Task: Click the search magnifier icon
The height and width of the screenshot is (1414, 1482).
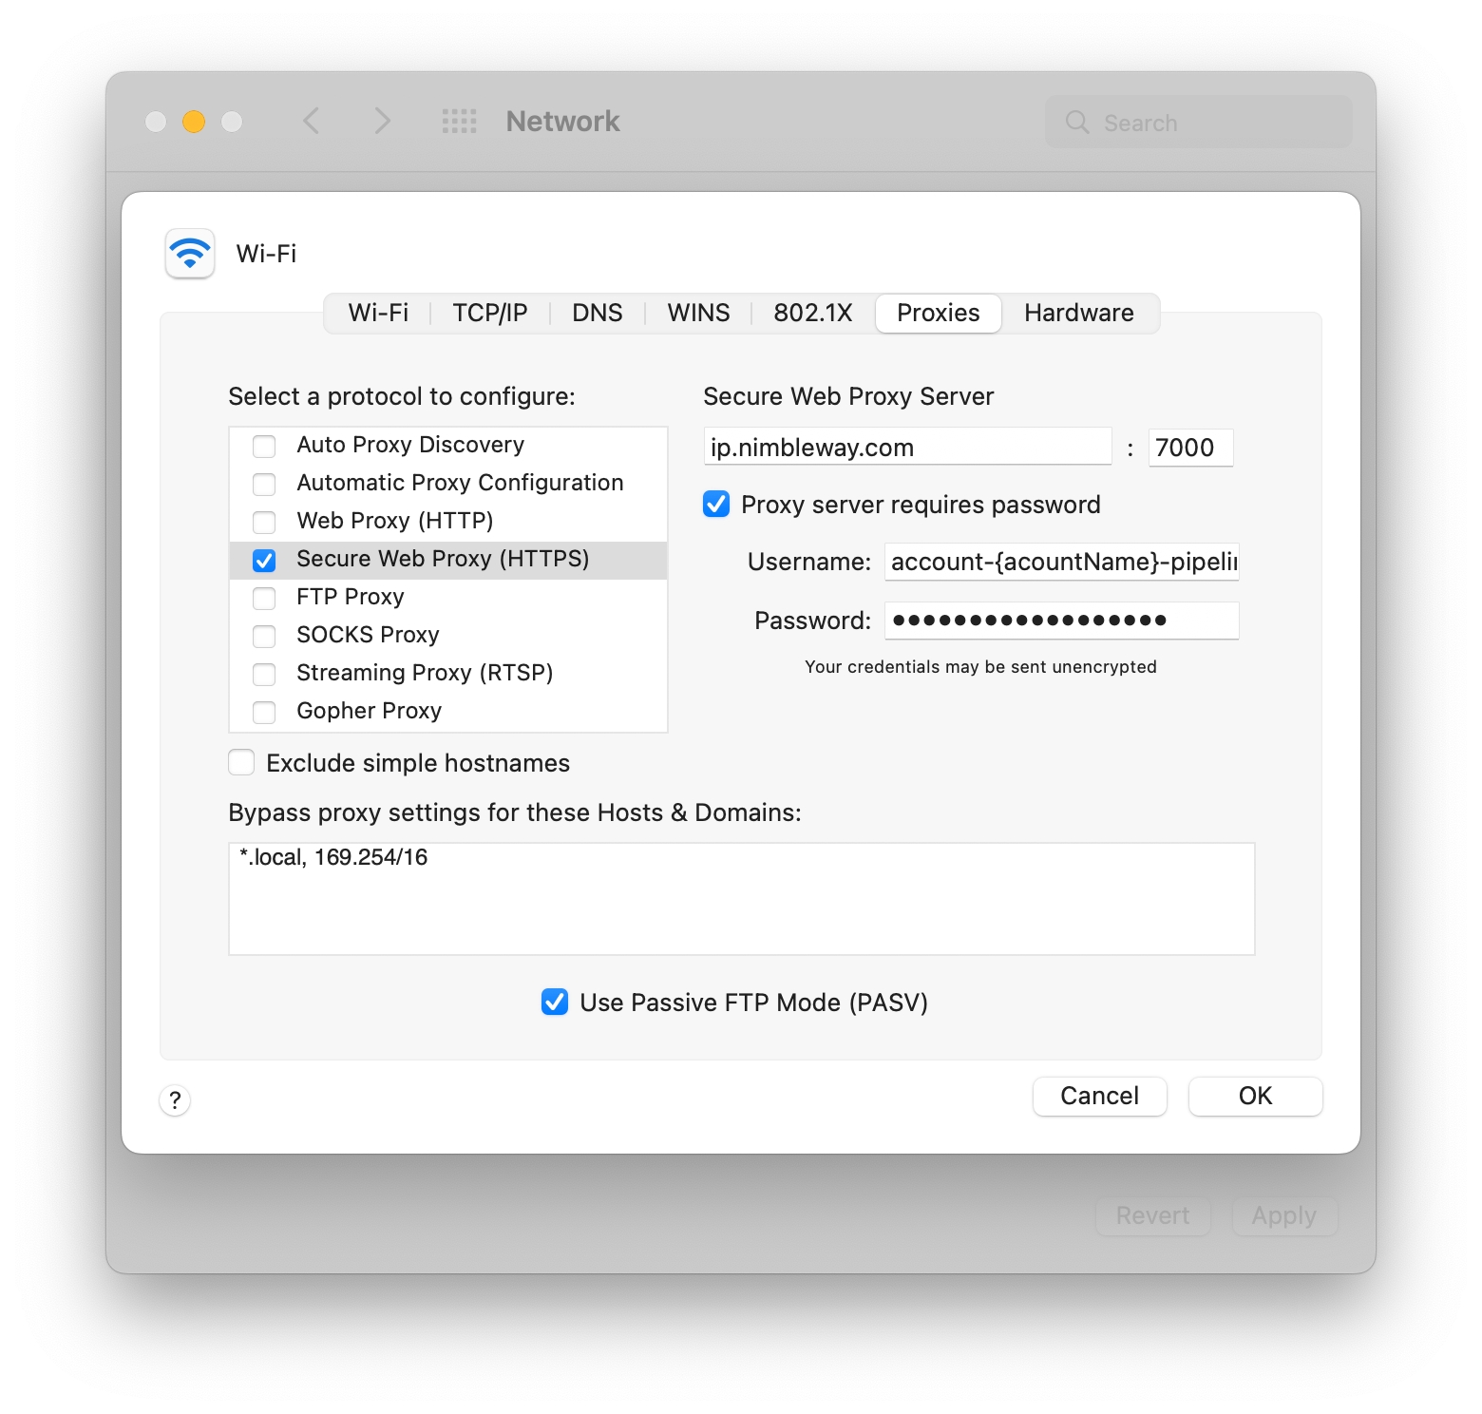Action: coord(1077,123)
